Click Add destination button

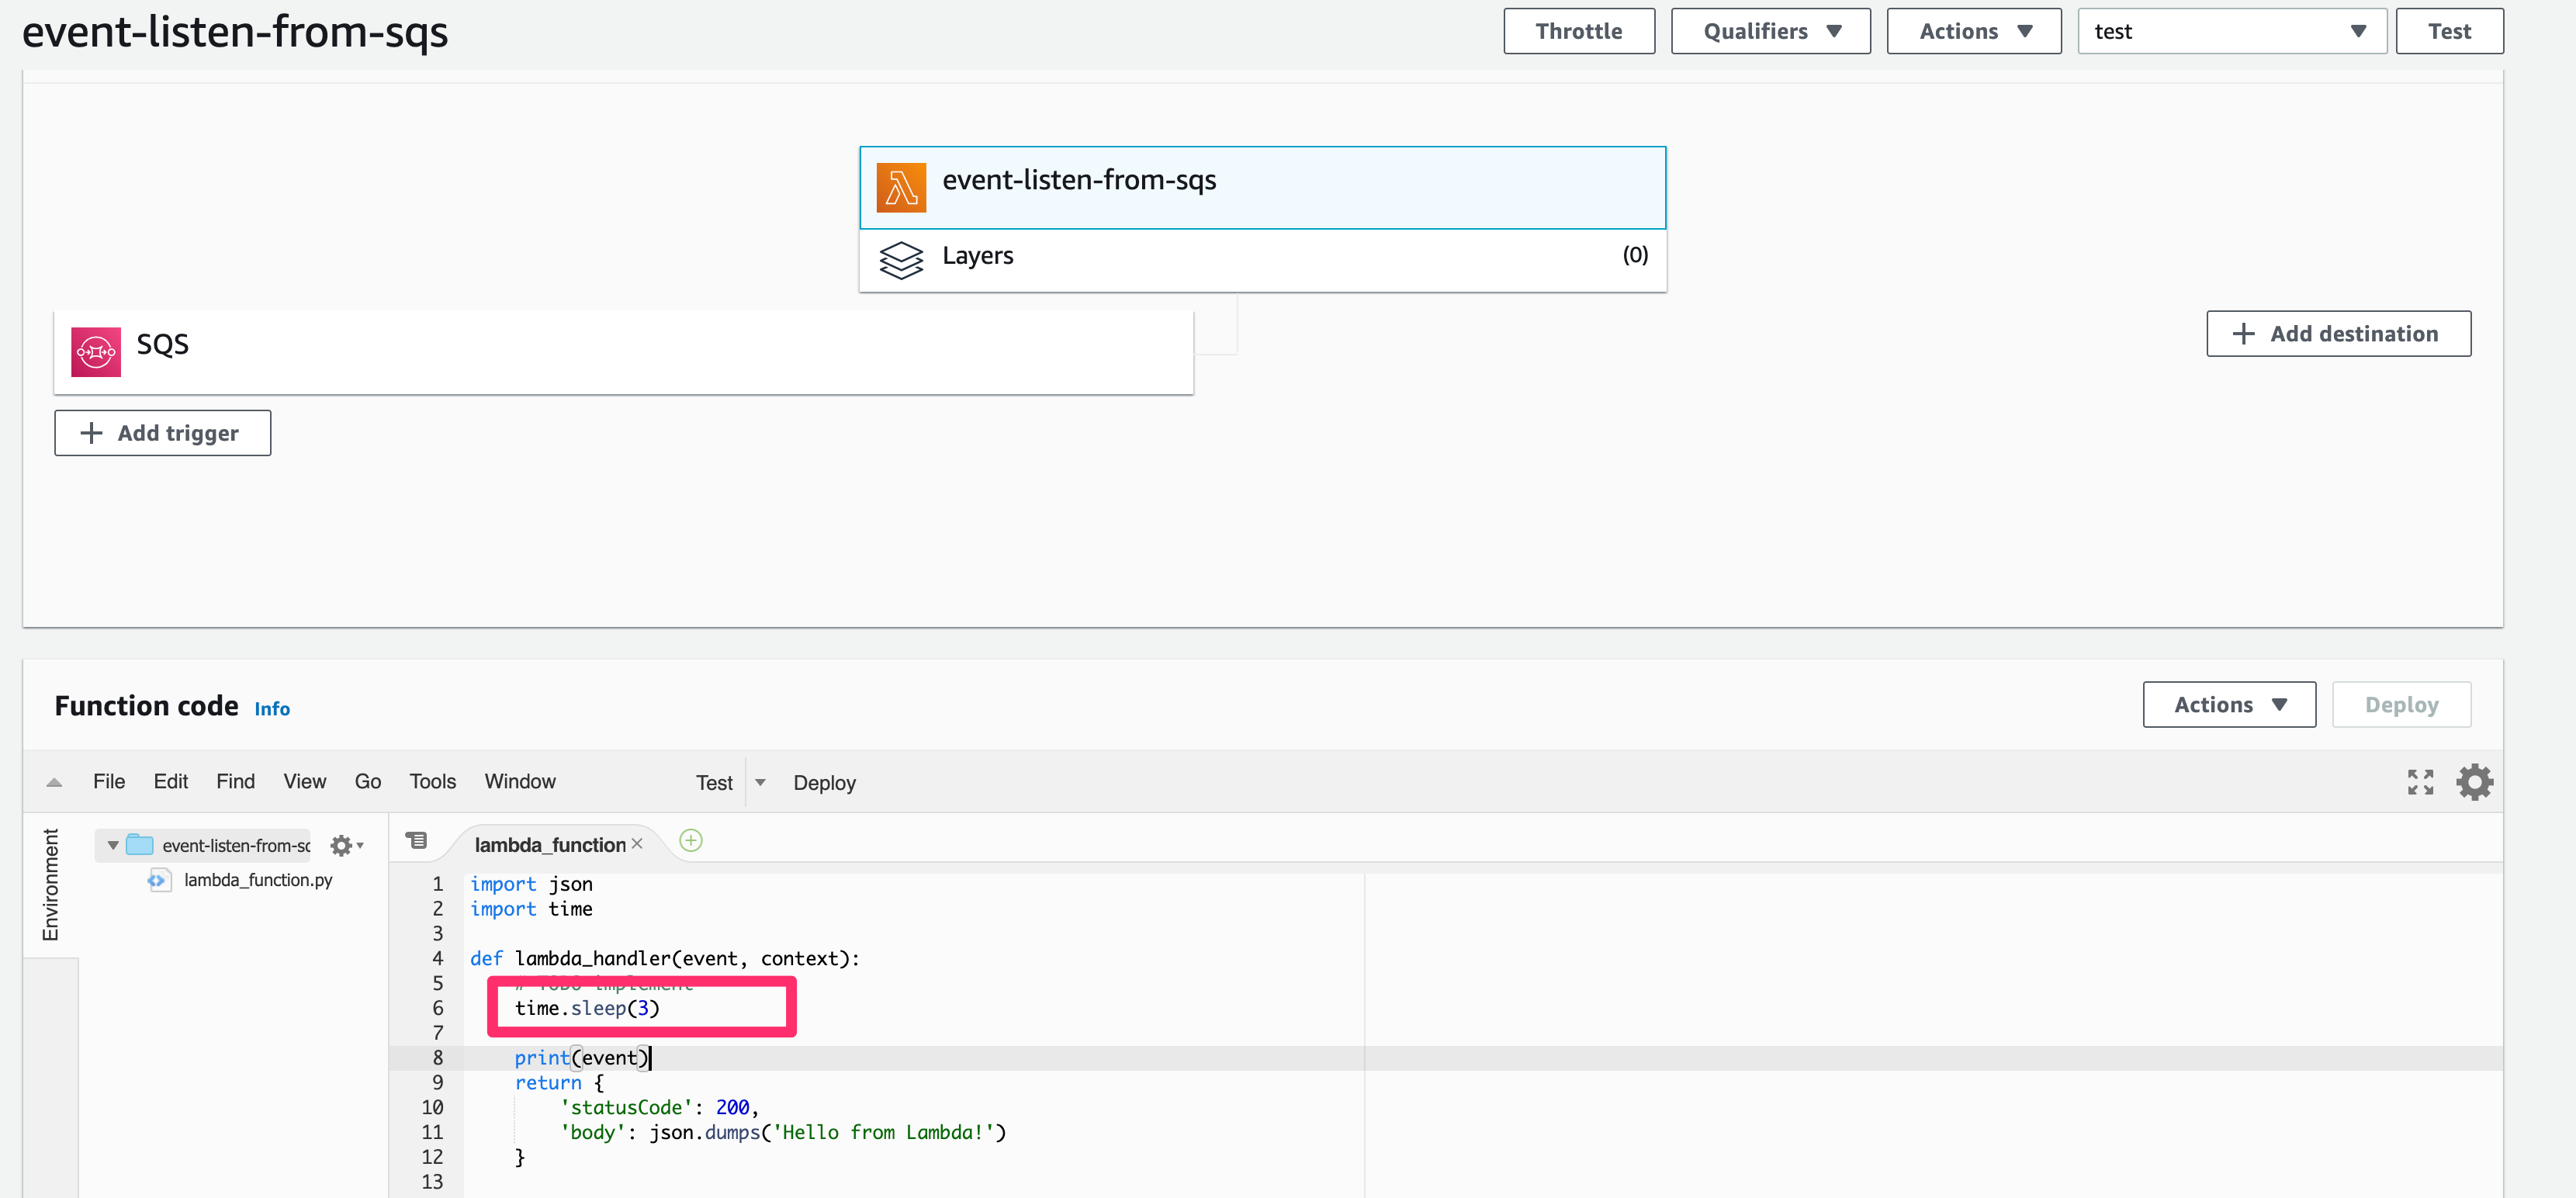point(2338,334)
